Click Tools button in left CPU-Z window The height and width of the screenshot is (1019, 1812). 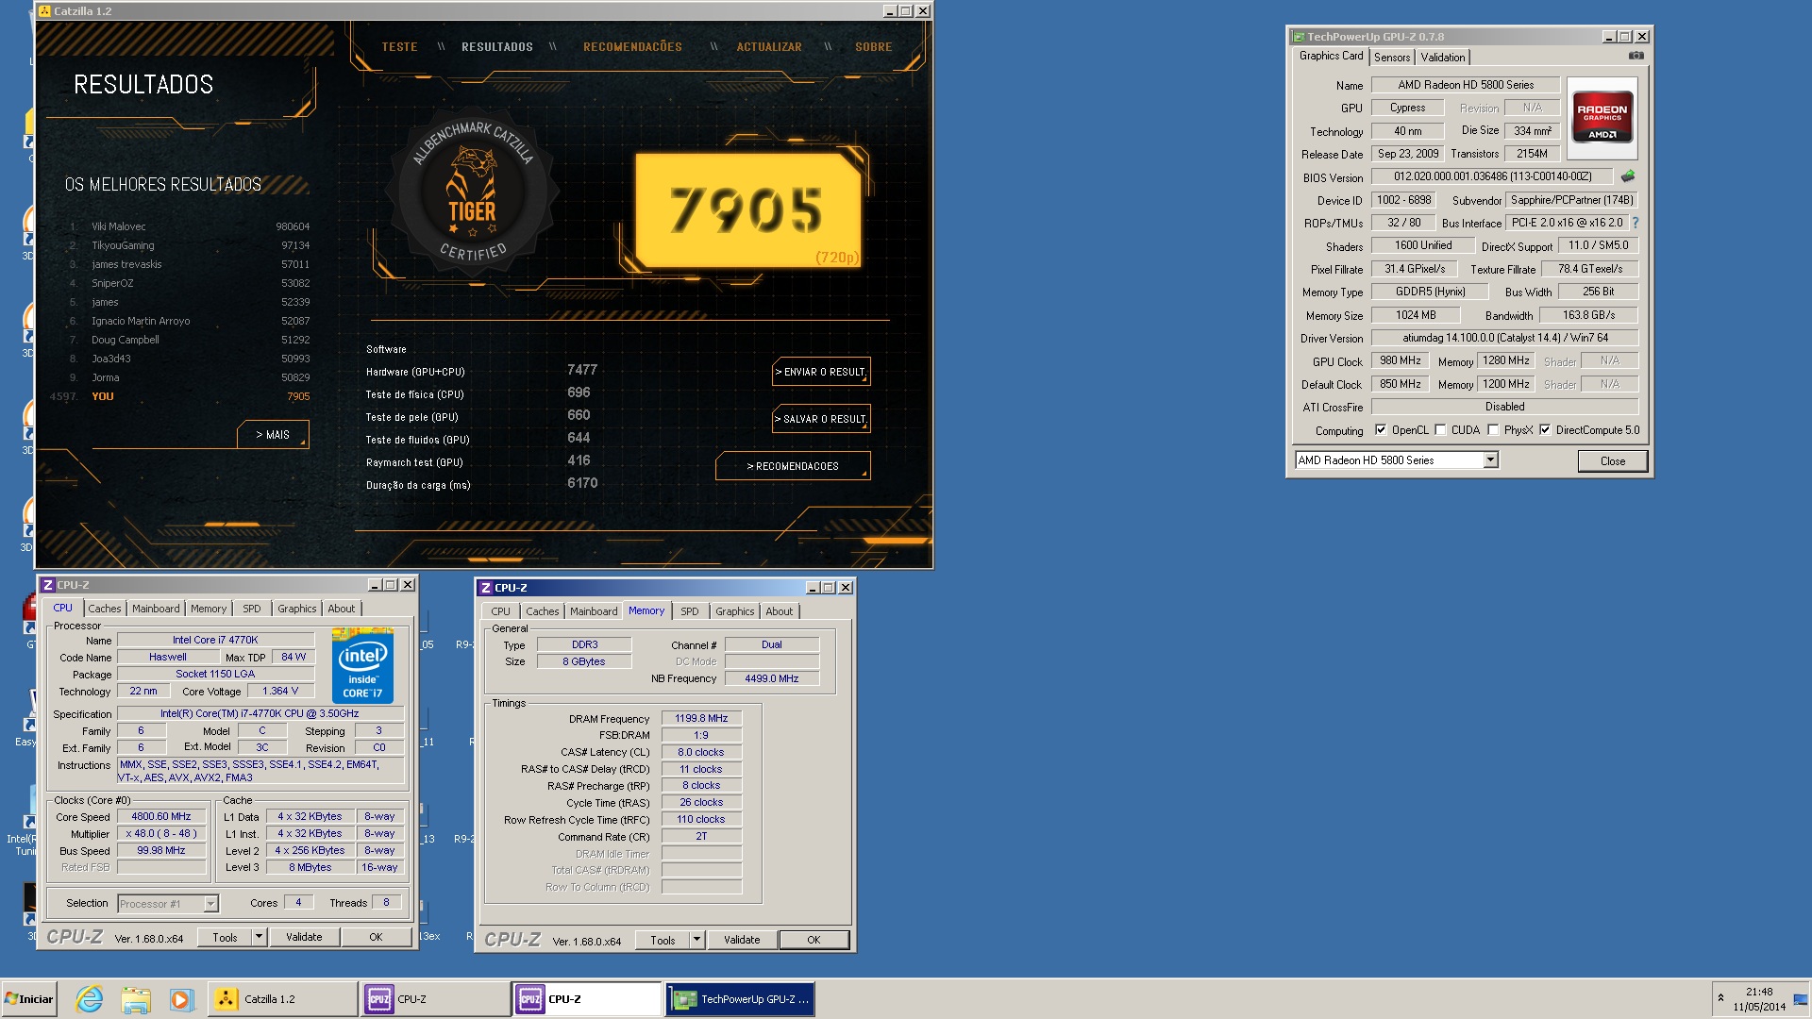pyautogui.click(x=225, y=937)
